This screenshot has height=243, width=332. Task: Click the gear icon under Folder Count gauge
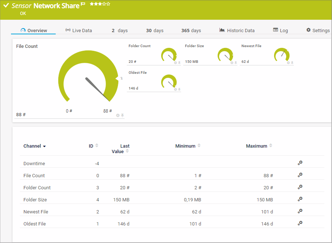[176, 63]
